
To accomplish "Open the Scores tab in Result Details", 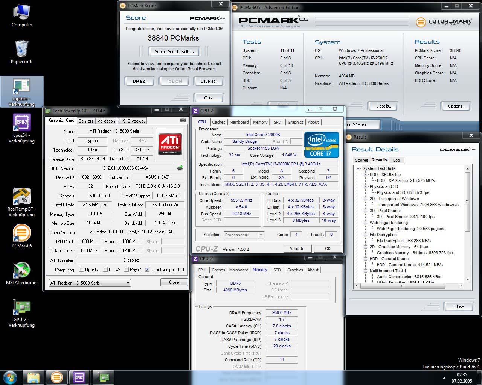I will (361, 160).
